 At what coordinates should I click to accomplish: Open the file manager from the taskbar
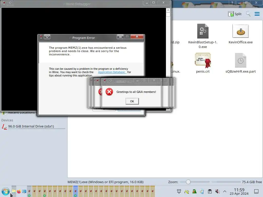[14, 191]
